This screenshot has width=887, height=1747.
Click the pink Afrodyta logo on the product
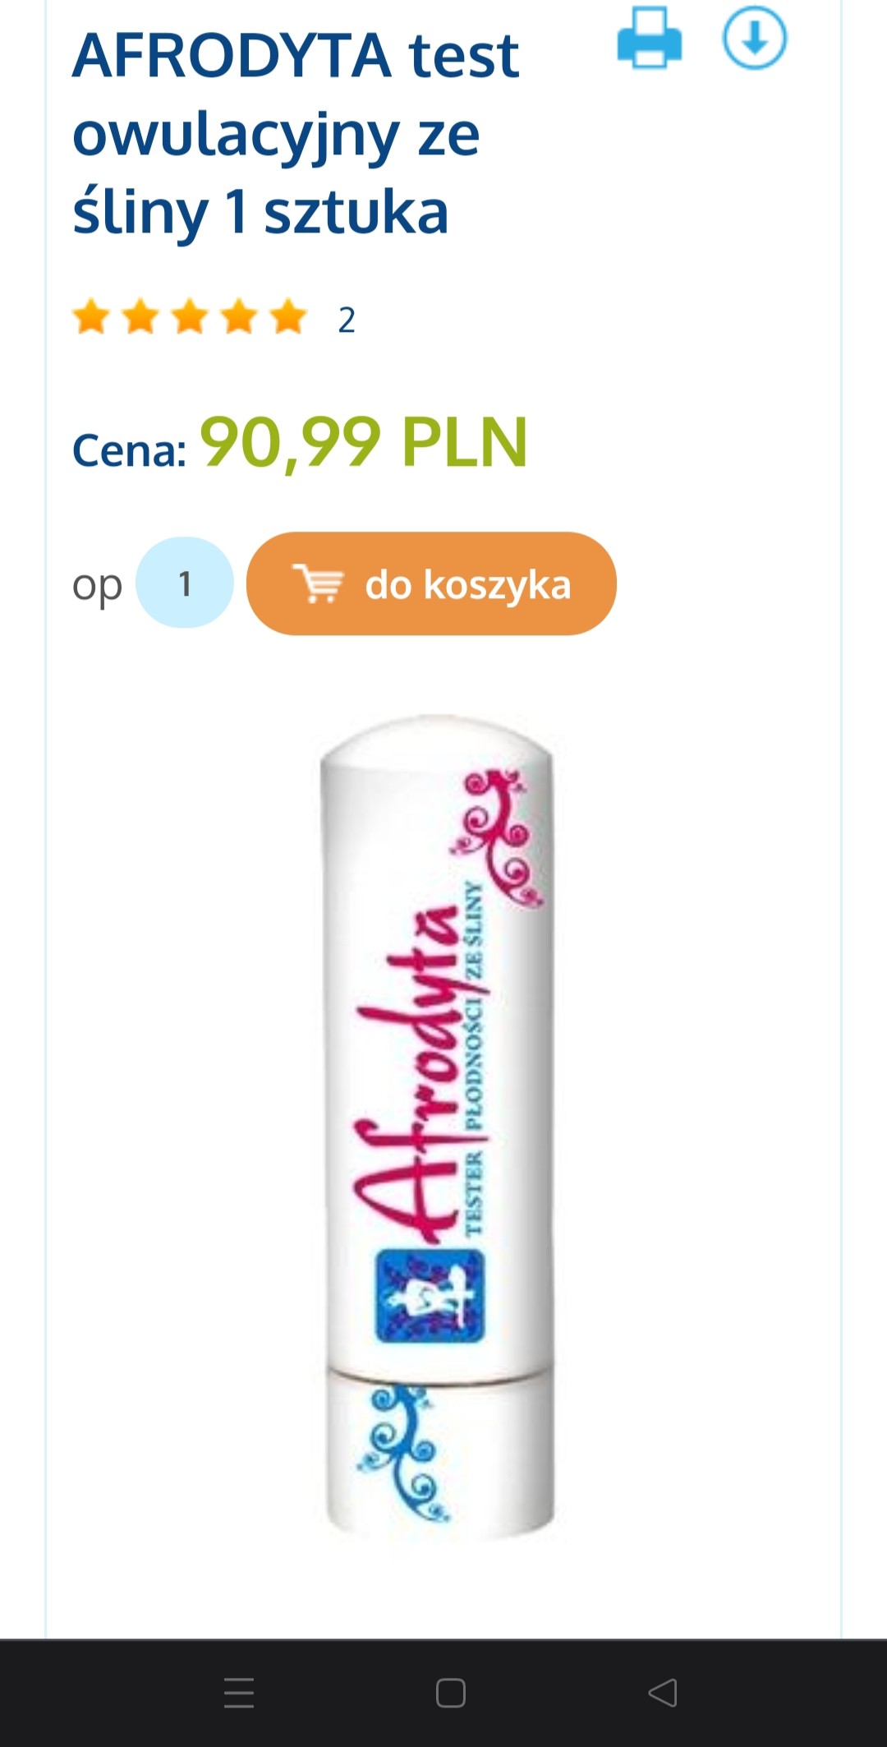[407, 1072]
